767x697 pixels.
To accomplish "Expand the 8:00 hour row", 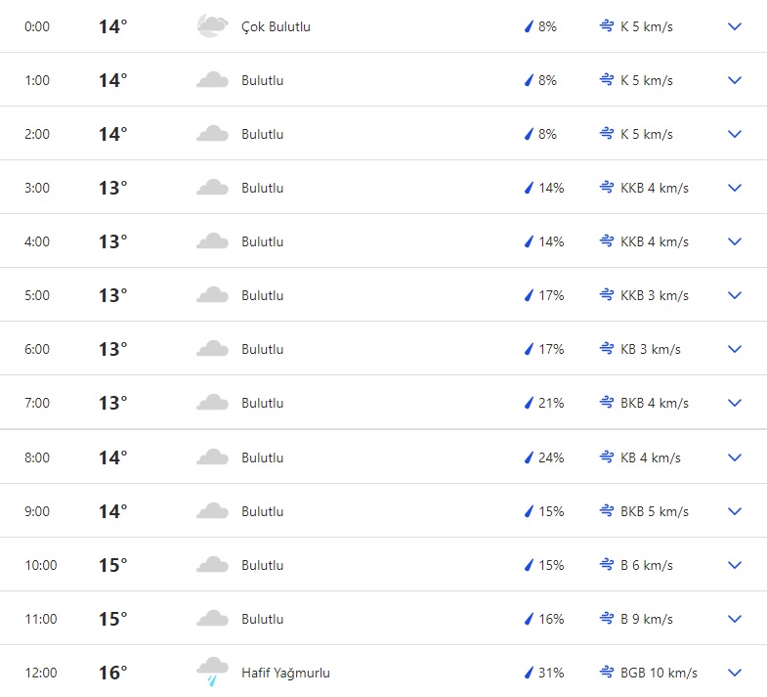I will [735, 457].
